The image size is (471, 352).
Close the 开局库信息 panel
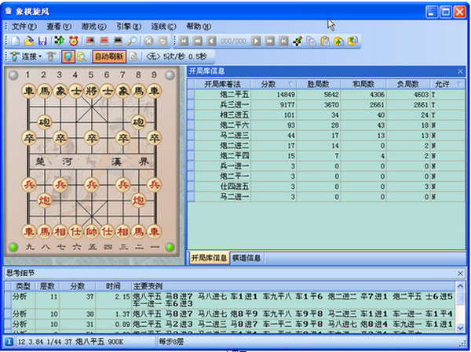pos(460,71)
